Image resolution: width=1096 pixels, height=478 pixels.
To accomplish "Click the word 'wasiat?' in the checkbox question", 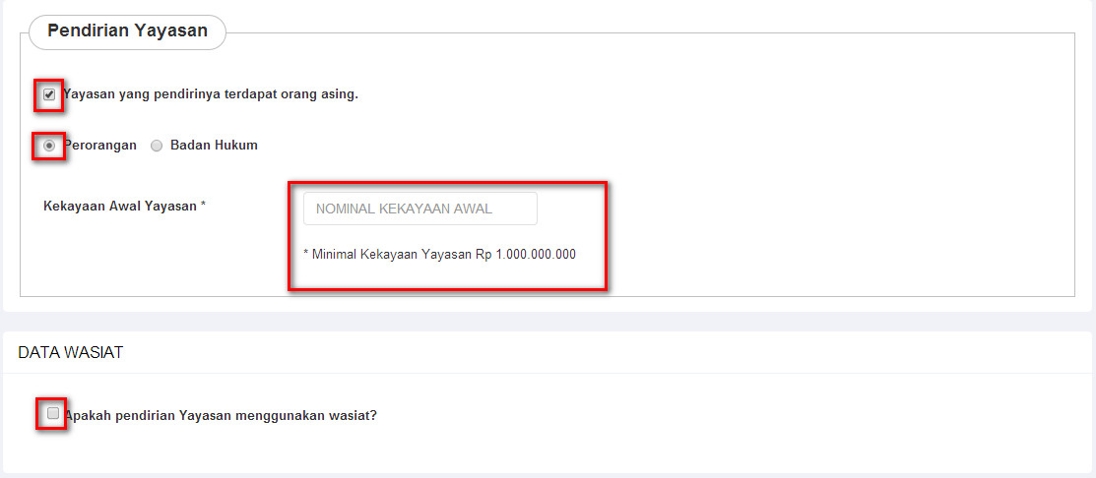I will point(355,415).
